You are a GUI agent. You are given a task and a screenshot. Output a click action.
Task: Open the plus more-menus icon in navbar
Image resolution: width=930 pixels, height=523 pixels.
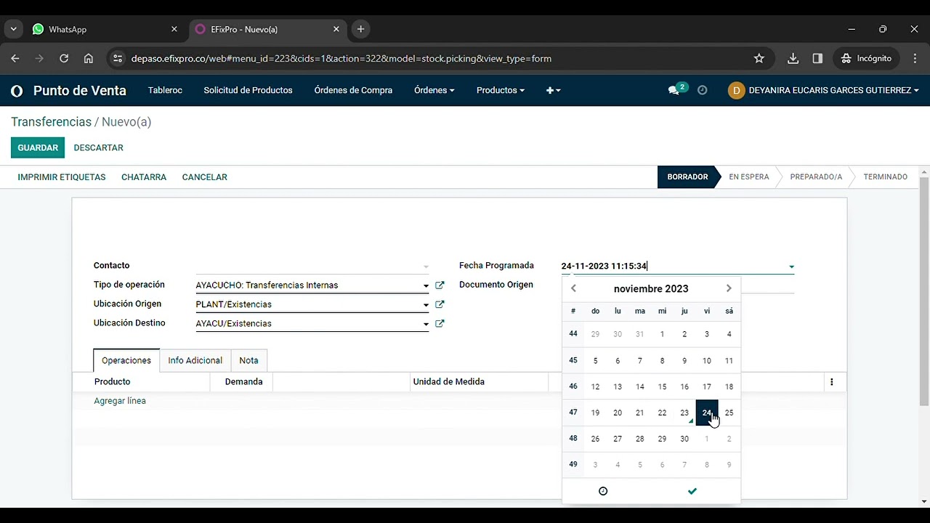click(553, 91)
